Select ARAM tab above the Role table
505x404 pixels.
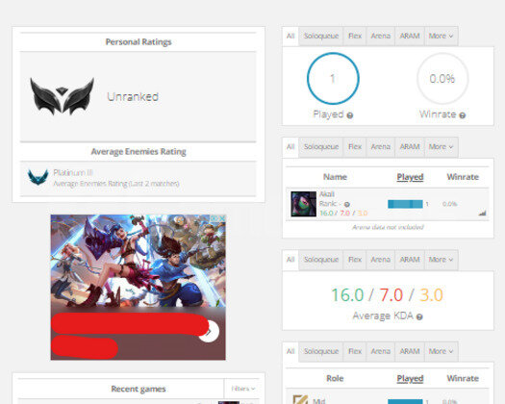click(x=410, y=351)
